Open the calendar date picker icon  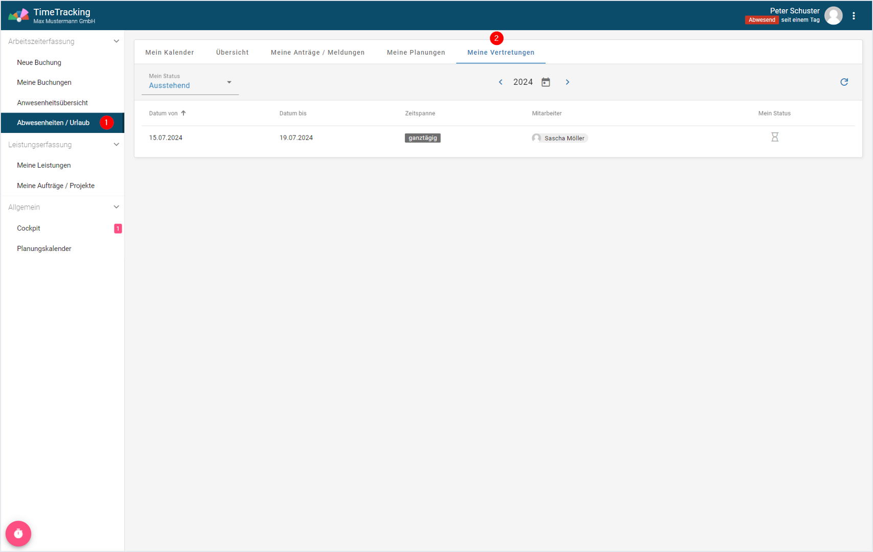pos(546,82)
